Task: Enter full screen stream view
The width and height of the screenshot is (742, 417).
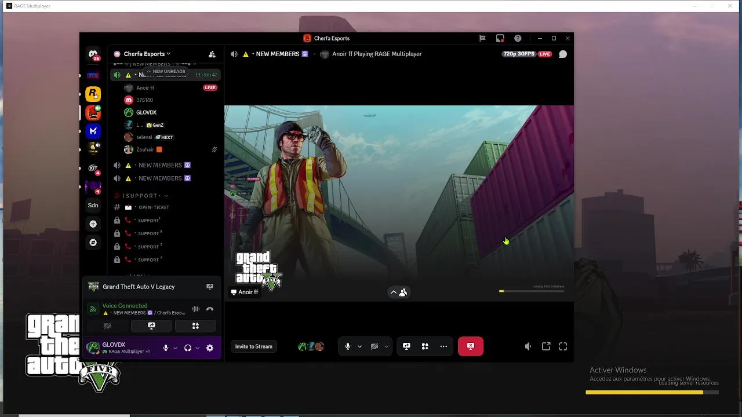Action: coord(563,346)
